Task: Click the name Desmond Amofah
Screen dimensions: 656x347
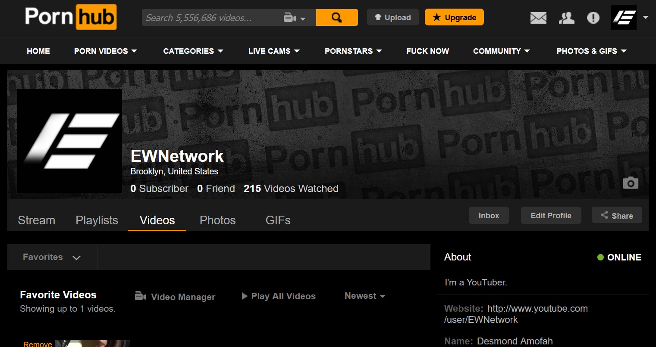Action: (515, 341)
